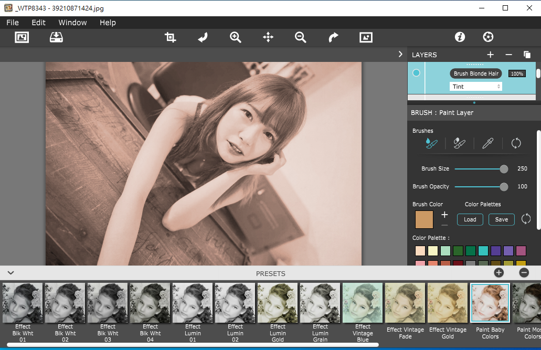Viewport: 541px width, 350px height.
Task: Zoom in with the magnifier plus icon
Action: [236, 37]
